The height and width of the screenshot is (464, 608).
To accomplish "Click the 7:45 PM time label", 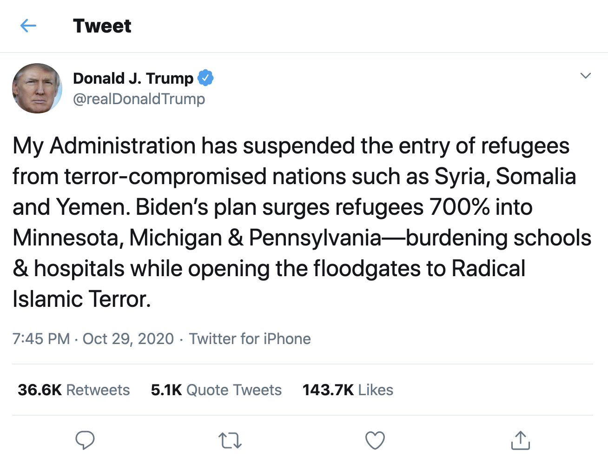I will tap(41, 339).
